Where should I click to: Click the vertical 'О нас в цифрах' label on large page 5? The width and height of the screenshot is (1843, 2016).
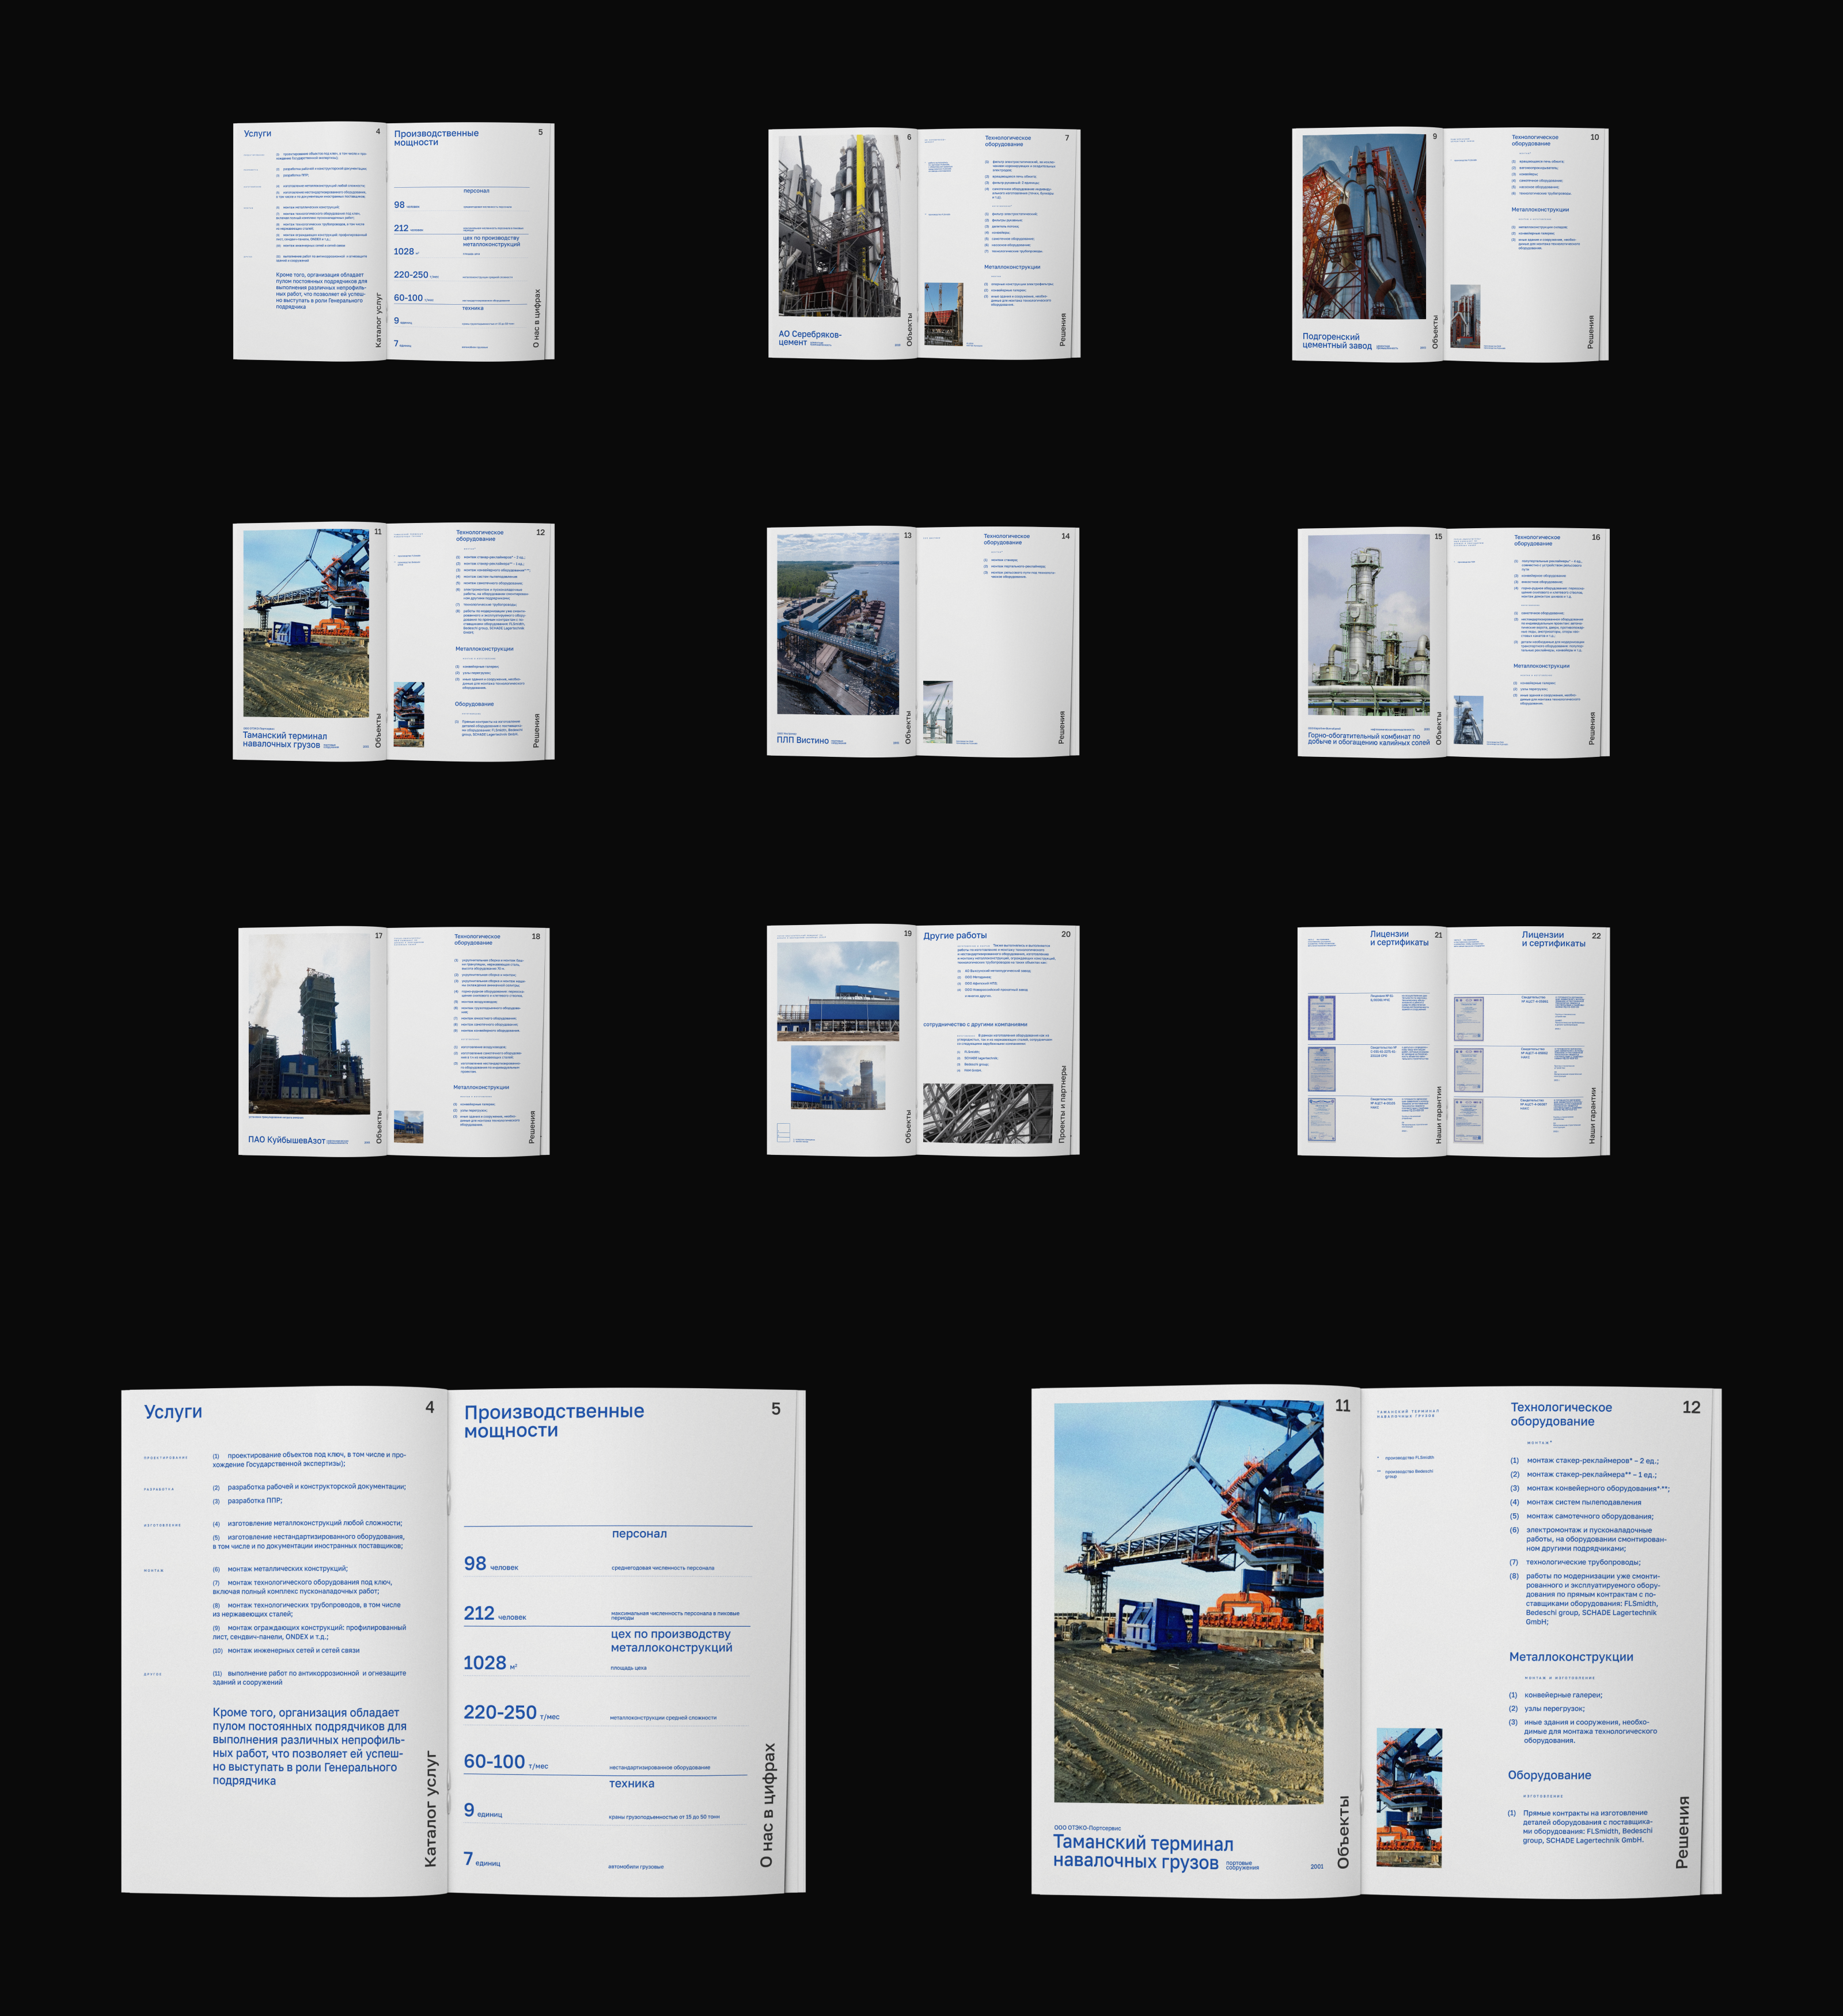pyautogui.click(x=767, y=1804)
